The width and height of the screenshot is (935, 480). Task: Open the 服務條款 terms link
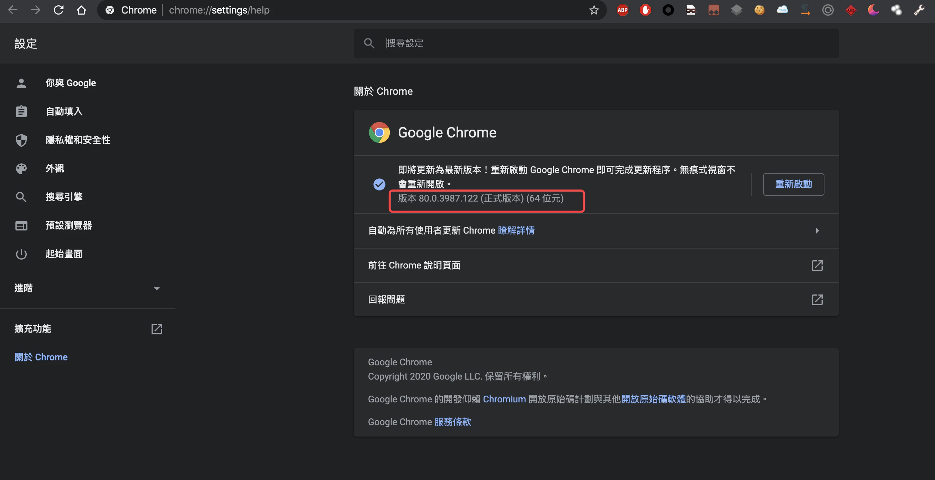[453, 422]
